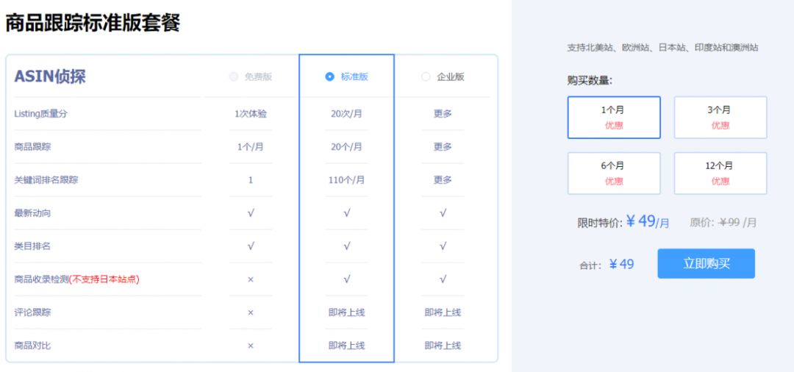Click 即将上线 in enterprise column 商品对比 row

click(443, 346)
